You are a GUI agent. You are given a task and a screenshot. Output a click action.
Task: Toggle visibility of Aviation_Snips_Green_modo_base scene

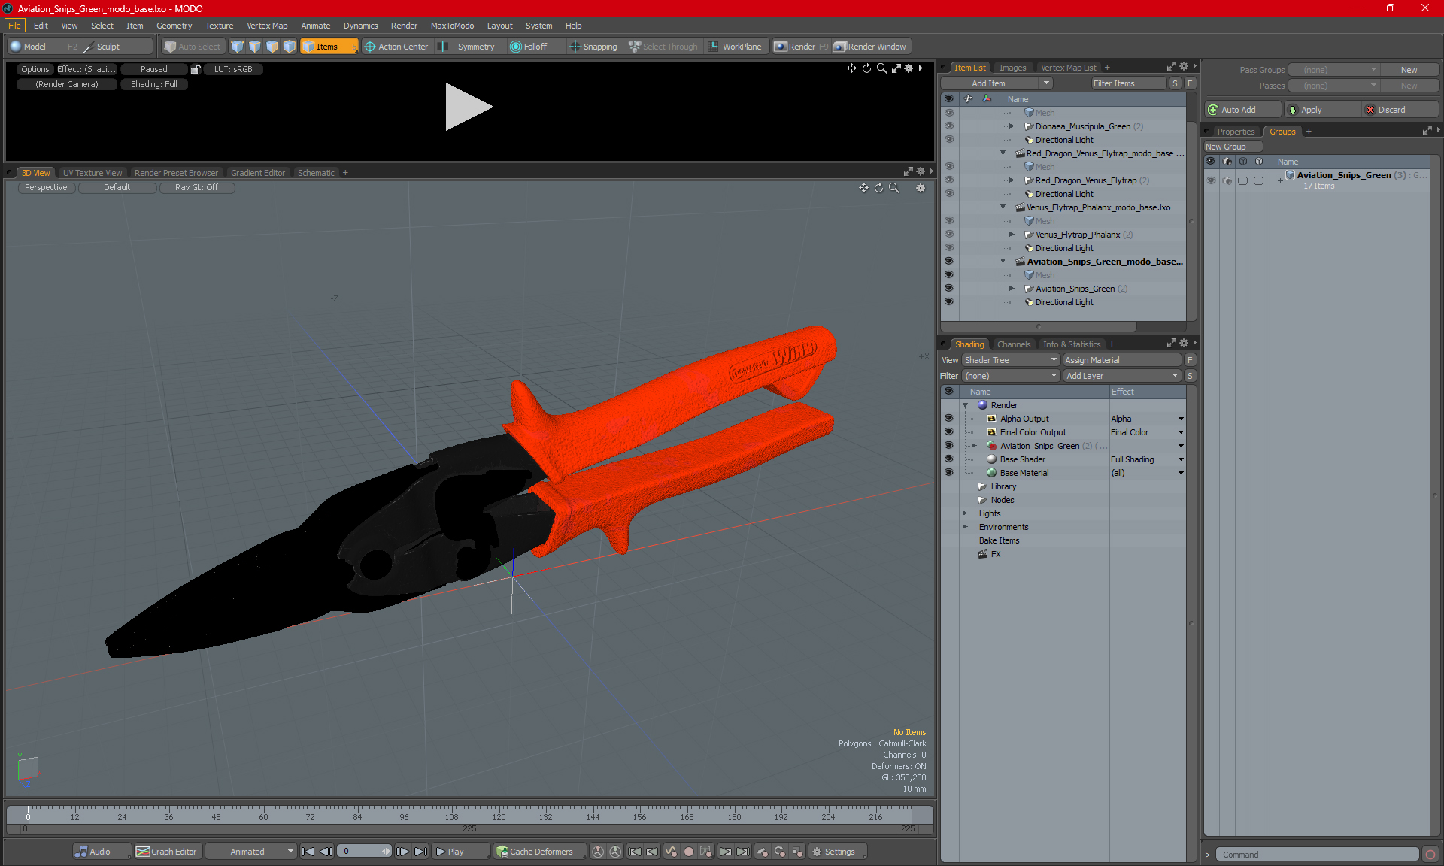pyautogui.click(x=948, y=262)
